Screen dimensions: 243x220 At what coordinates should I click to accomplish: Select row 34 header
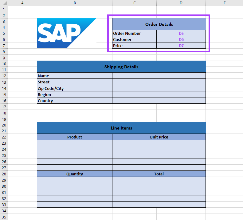[4, 211]
